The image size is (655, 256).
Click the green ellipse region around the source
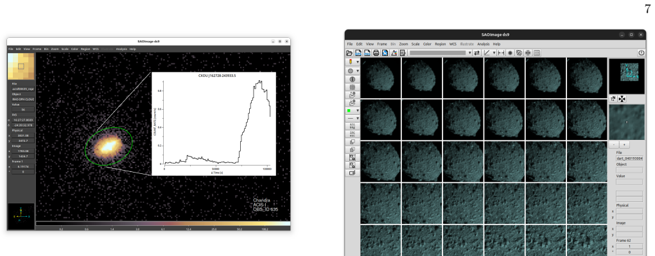[x=109, y=146]
